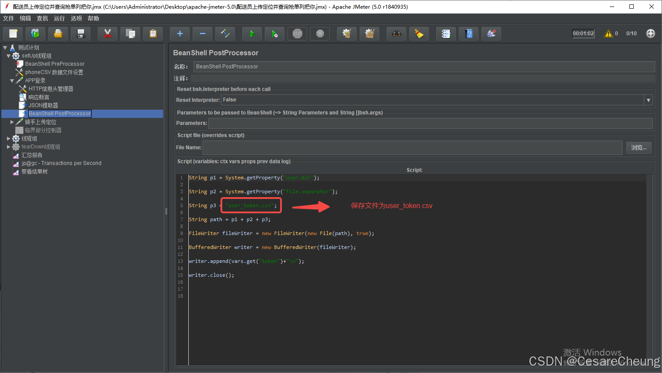
Task: Select 响应断言 tree item
Action: coord(39,97)
